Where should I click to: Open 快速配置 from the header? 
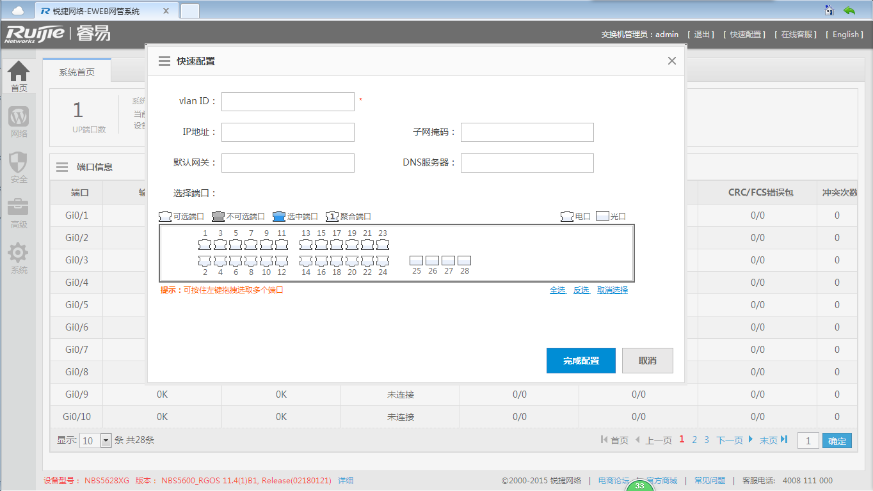[745, 35]
